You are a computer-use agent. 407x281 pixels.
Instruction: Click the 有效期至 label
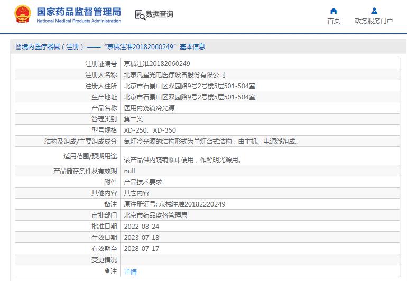(104, 249)
